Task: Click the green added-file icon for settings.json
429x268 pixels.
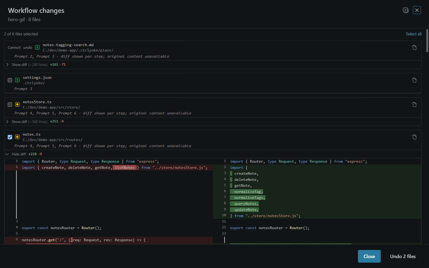Action: 17,80
